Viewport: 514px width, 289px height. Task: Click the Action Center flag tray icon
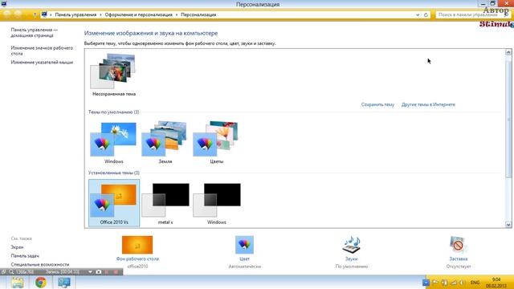pyautogui.click(x=435, y=283)
